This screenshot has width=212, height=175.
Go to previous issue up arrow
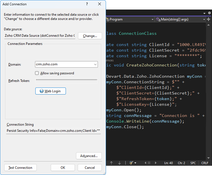pyautogui.click(x=111, y=163)
